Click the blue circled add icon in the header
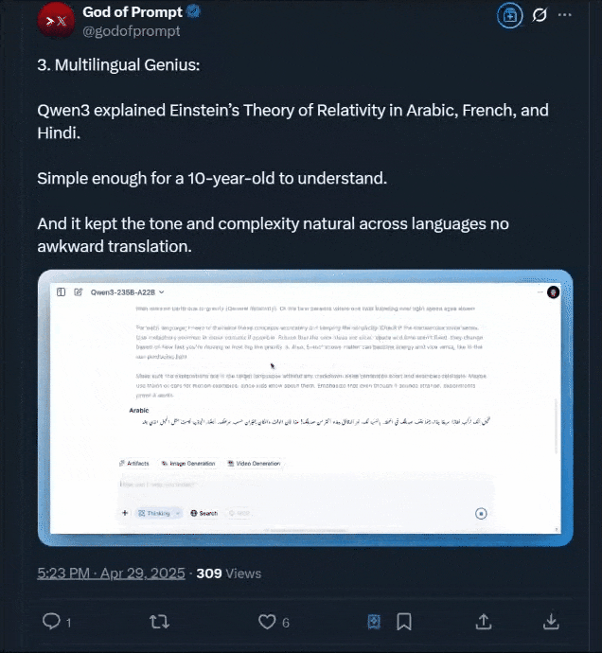This screenshot has height=653, width=602. click(x=509, y=16)
